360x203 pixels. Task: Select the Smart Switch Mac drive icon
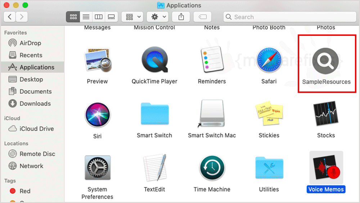[x=212, y=113]
